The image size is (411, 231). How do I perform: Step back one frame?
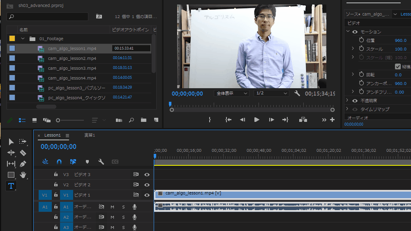coord(242,119)
